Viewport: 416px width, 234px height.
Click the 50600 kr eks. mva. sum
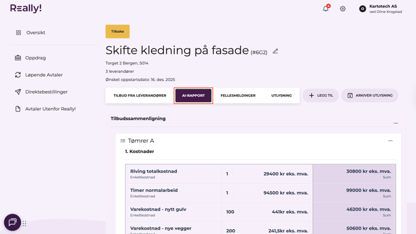click(369, 228)
